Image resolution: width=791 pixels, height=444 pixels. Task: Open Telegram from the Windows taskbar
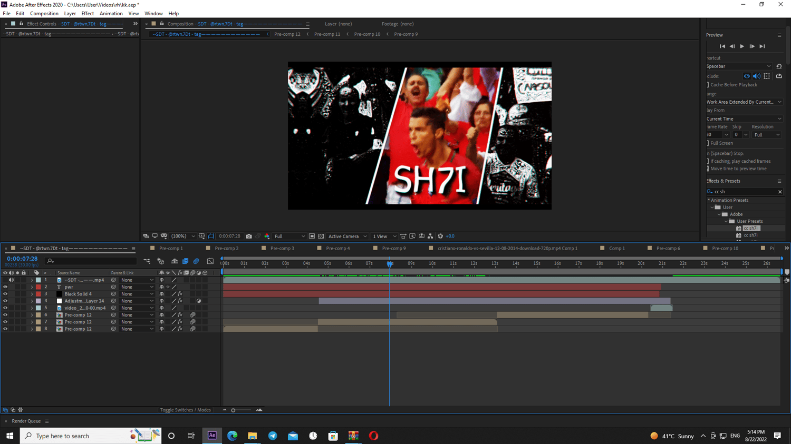pyautogui.click(x=273, y=436)
